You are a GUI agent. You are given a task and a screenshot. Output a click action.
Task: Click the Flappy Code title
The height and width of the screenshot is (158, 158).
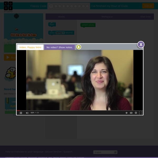pos(38,6)
